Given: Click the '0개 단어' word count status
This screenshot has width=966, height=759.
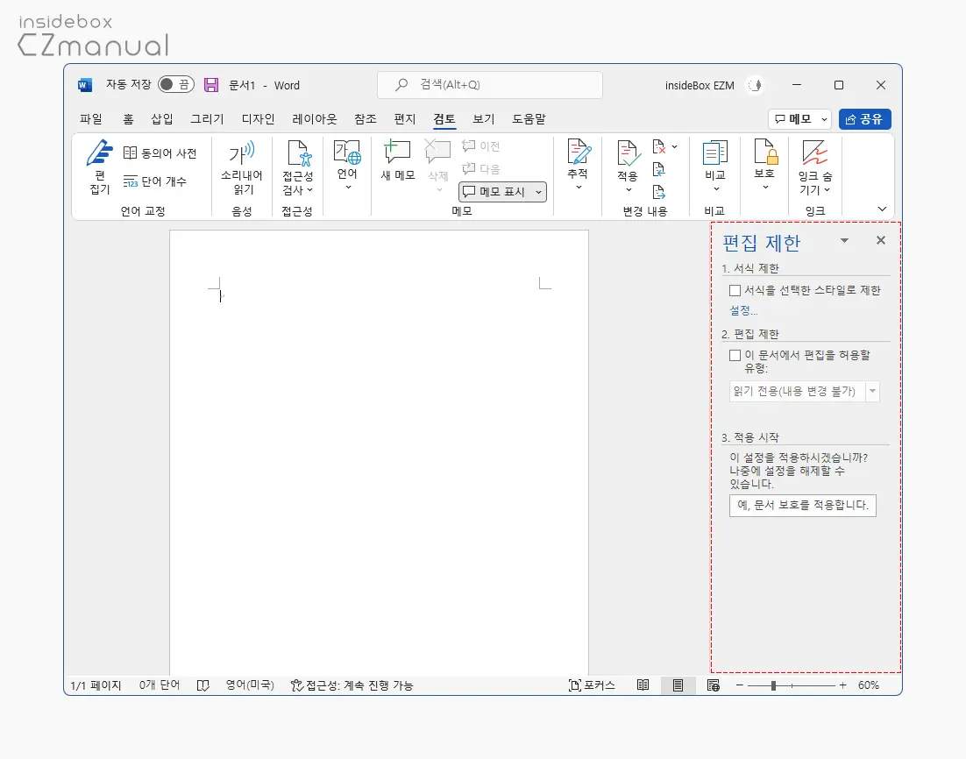Looking at the screenshot, I should click(159, 685).
